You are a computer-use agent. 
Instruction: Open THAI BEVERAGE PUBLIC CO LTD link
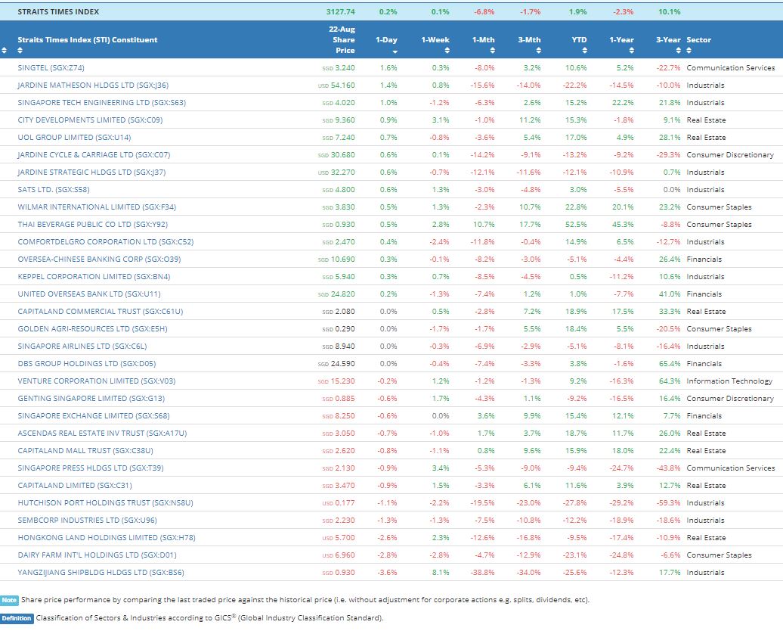92,224
